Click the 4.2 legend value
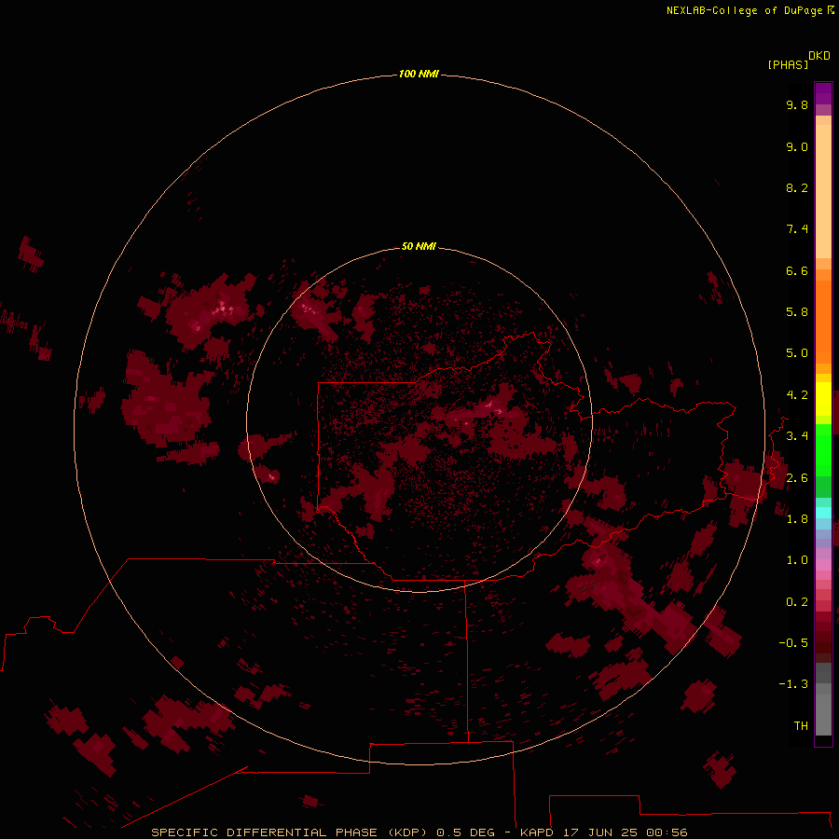Image resolution: width=839 pixels, height=839 pixels. 797,395
